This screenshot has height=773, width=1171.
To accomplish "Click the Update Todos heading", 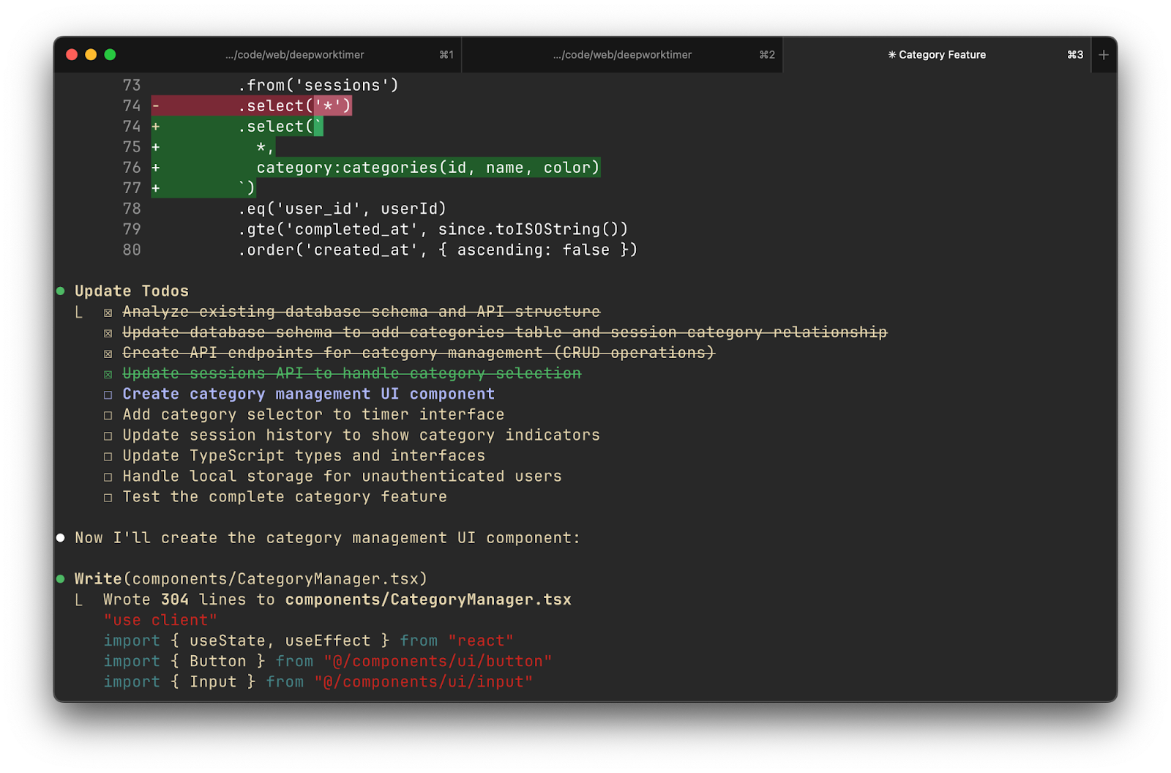I will [x=132, y=291].
